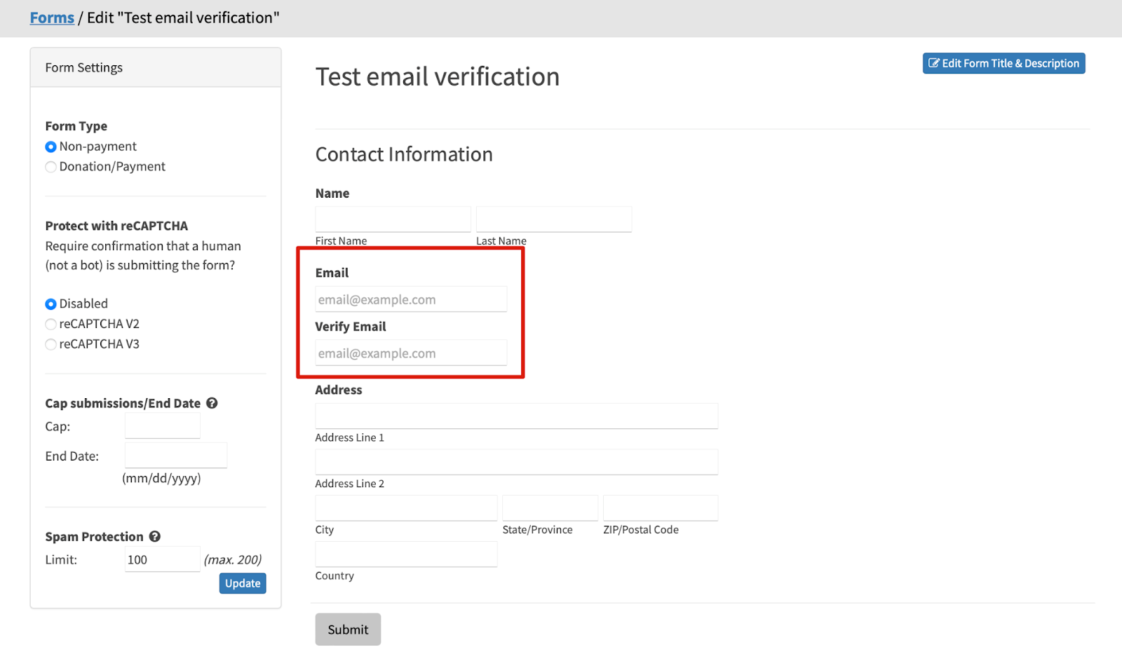Click the ZIP/Postal Code field
Viewport: 1122px width, 661px height.
tap(661, 508)
